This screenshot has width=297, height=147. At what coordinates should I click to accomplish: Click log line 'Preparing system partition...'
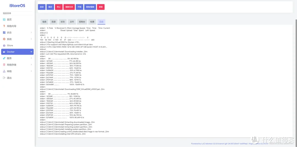[66, 125]
